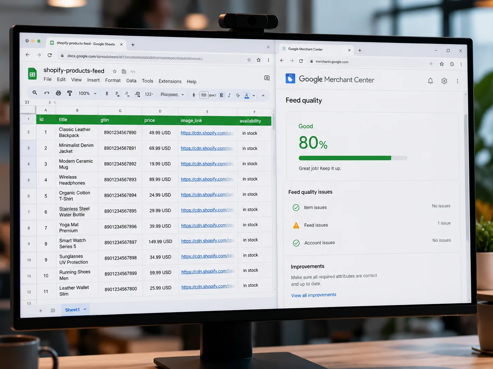
Task: Click the increase decimal places icon
Action: (x=138, y=94)
